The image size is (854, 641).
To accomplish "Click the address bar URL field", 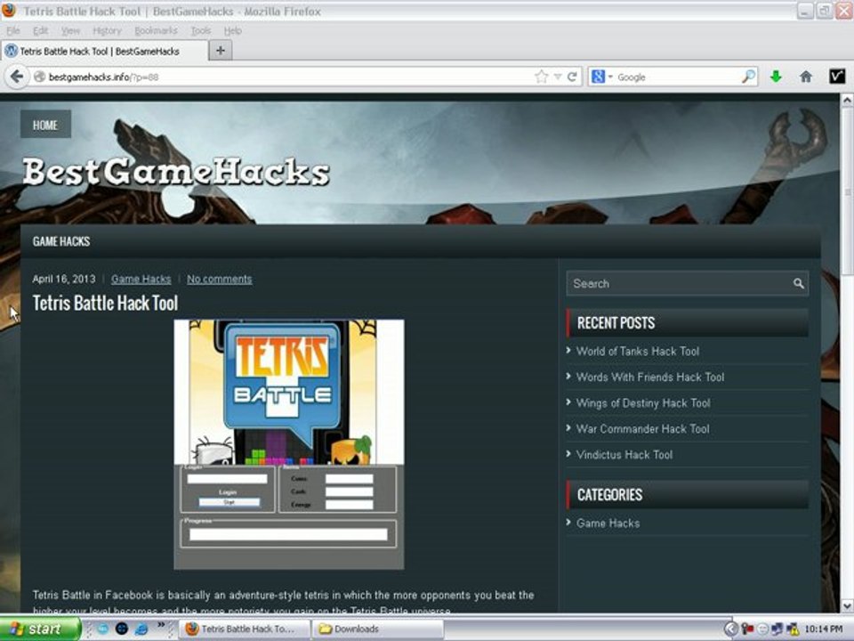I will (x=288, y=77).
